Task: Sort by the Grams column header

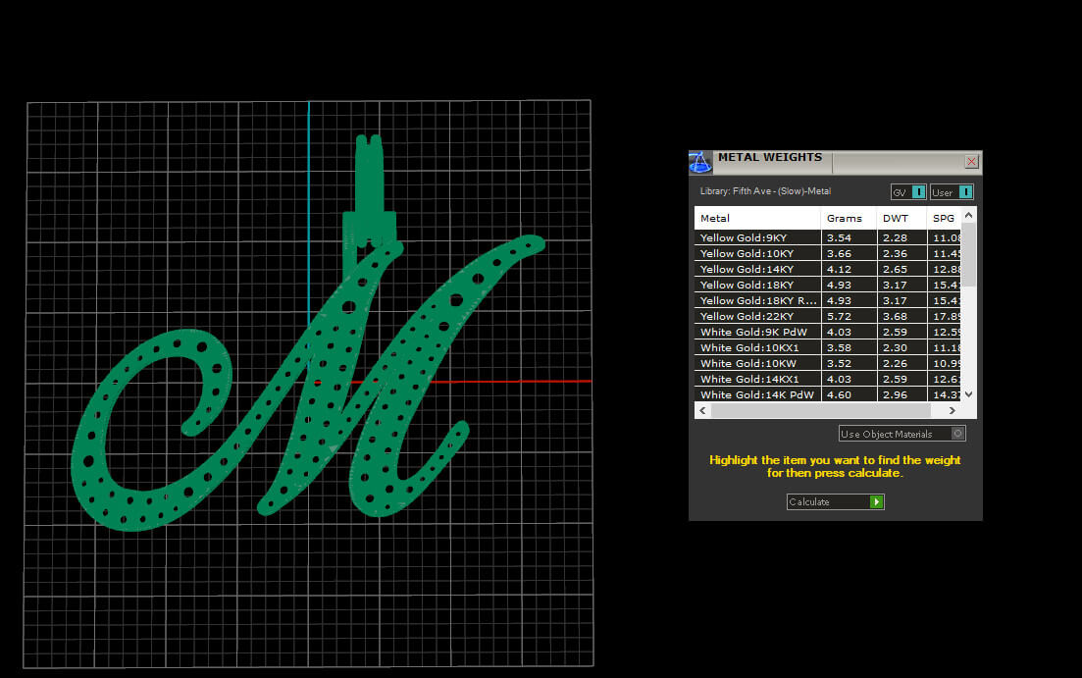Action: (x=849, y=218)
